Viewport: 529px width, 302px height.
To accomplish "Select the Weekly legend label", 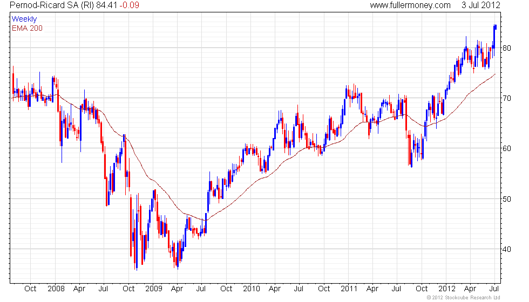I will 24,19.
